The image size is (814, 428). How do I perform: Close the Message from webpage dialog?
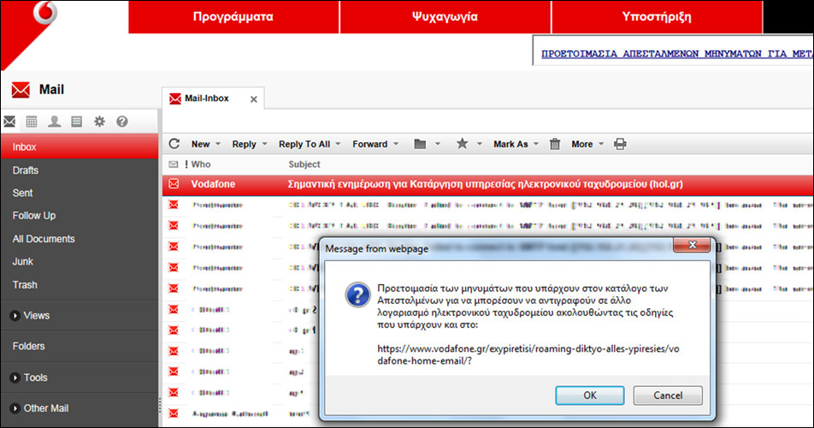(692, 245)
